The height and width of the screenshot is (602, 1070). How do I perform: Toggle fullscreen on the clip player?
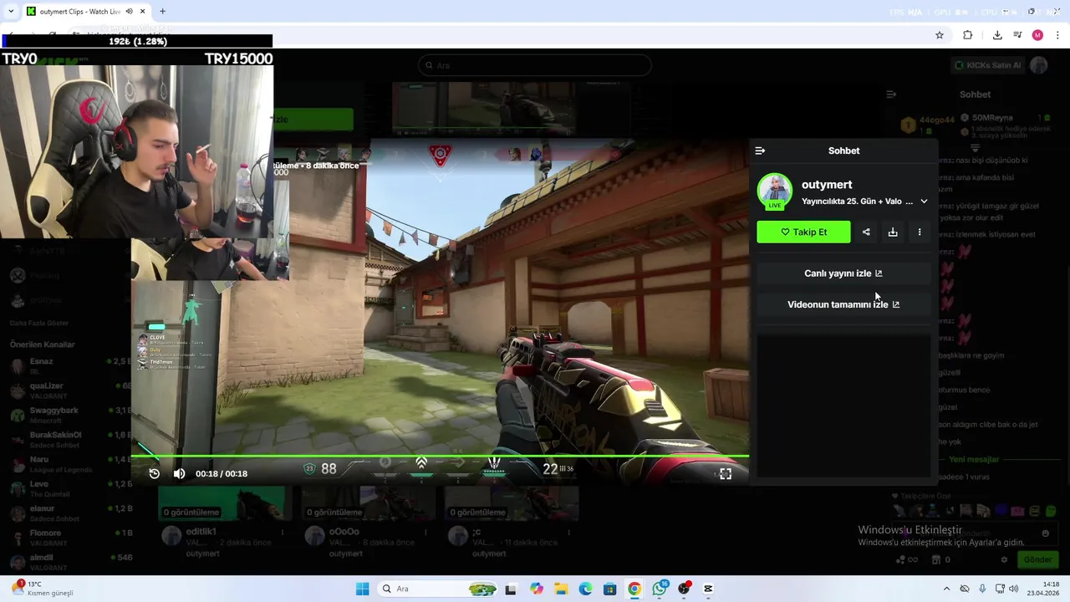[726, 473]
